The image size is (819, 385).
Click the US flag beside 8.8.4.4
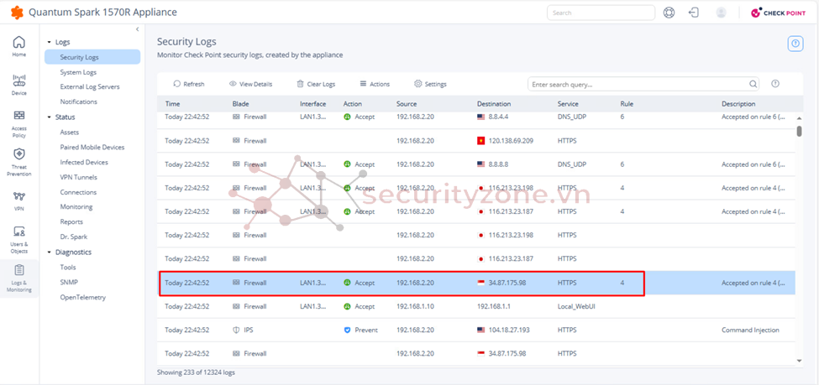coord(481,117)
